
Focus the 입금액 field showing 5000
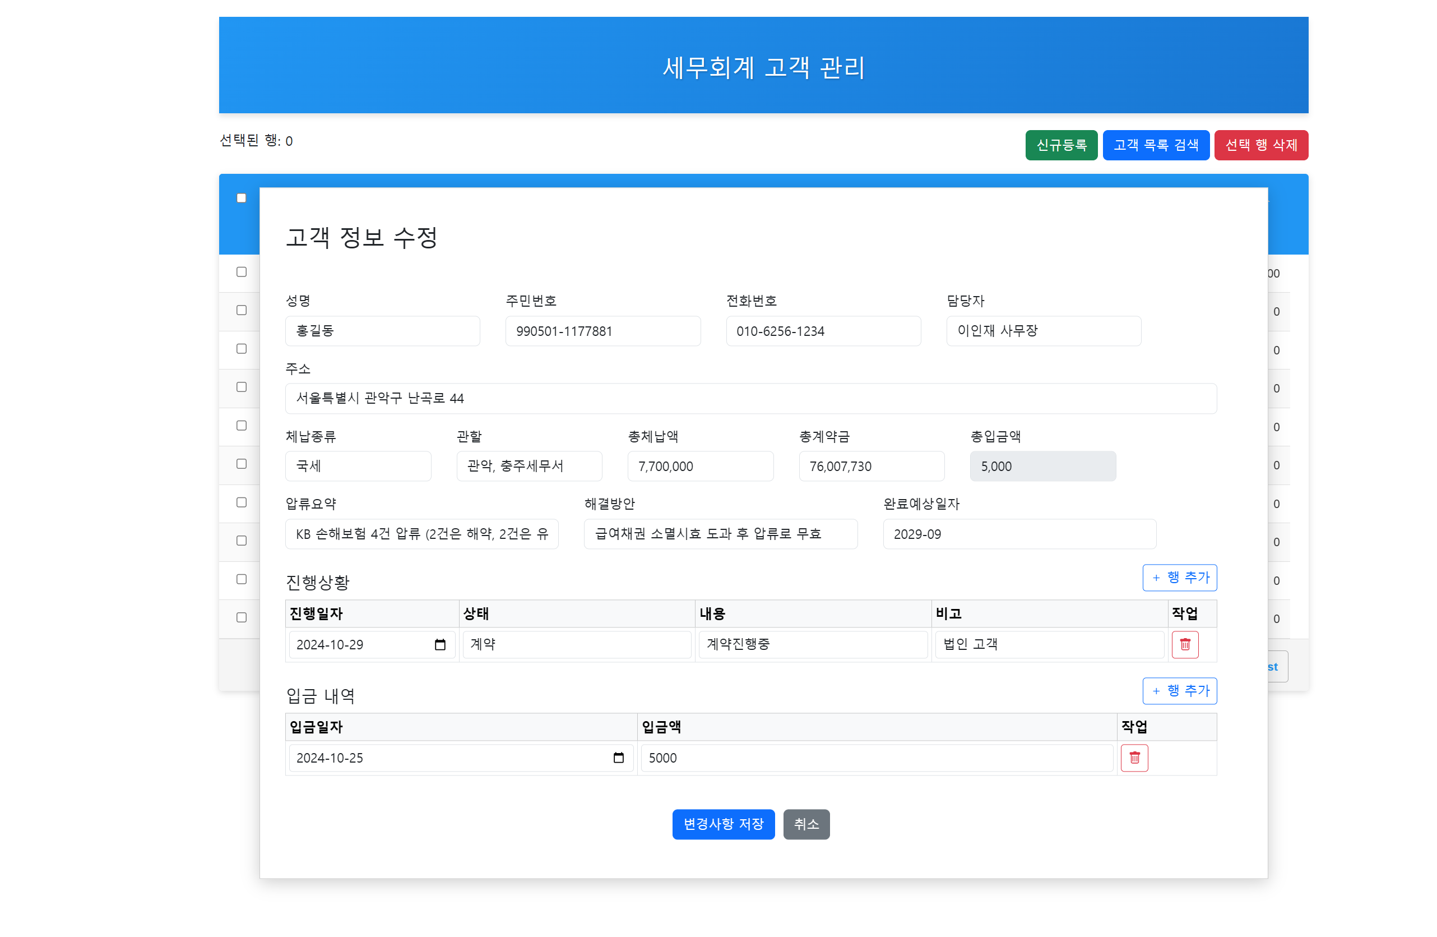[877, 757]
